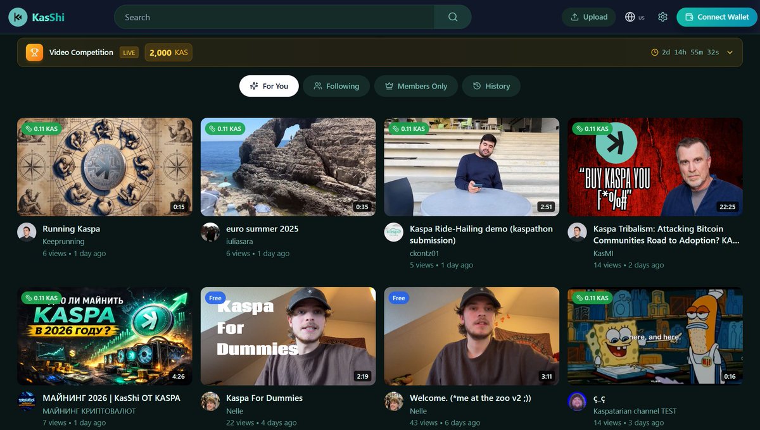Click 0.11 KAS badge on Running Kaspa thumbnail

(41, 128)
